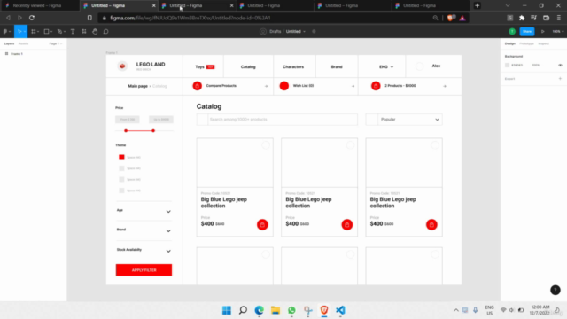Screen dimensions: 567x319
Task: Open the 100% zoom dropdown
Action: [x=557, y=32]
